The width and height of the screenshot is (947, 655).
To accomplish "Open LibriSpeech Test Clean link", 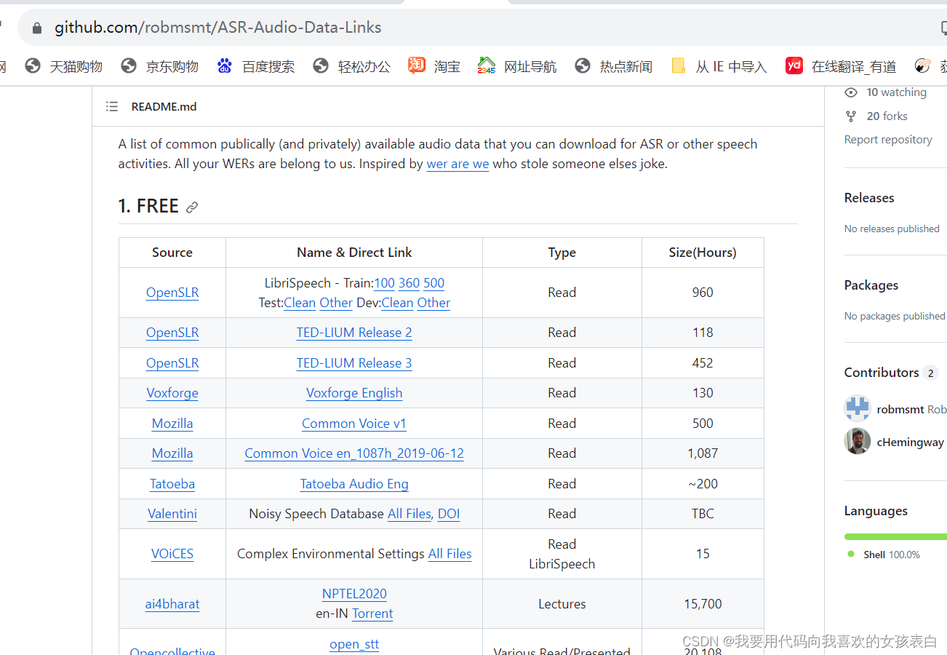I will [x=300, y=303].
